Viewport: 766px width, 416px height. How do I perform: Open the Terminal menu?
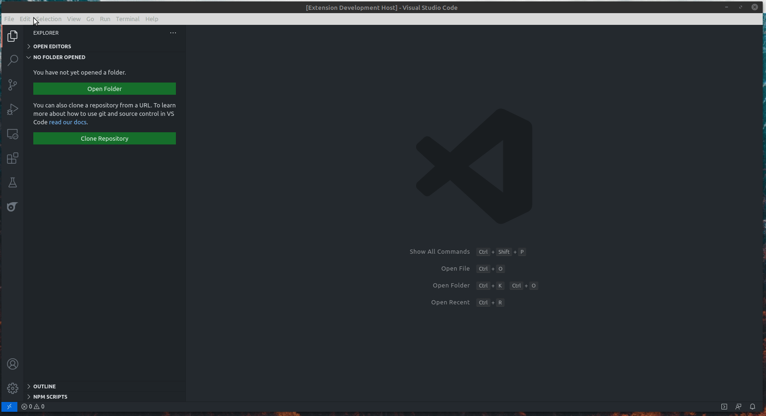128,19
